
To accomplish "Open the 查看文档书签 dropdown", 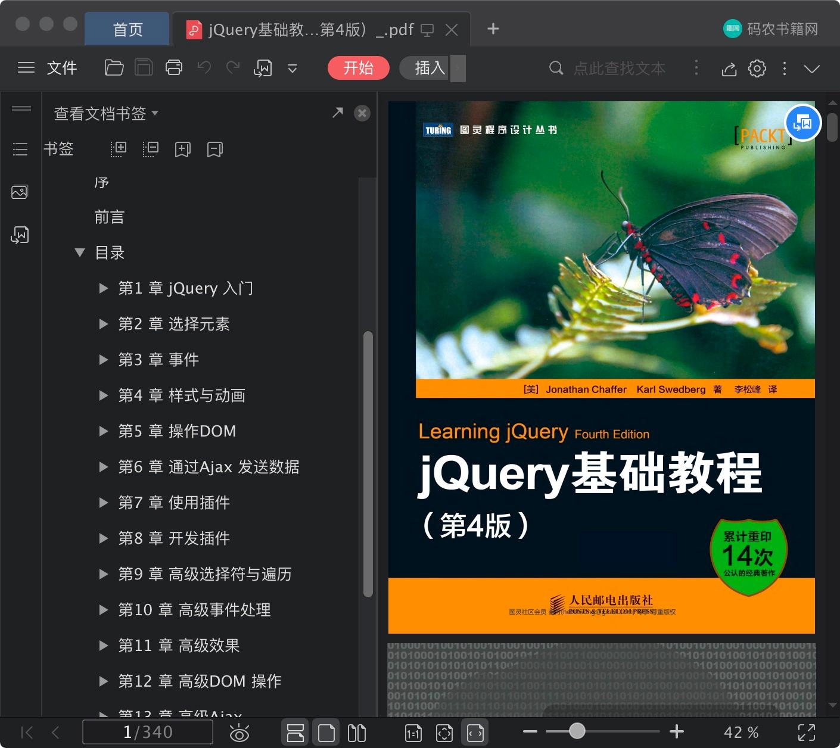I will coord(106,113).
